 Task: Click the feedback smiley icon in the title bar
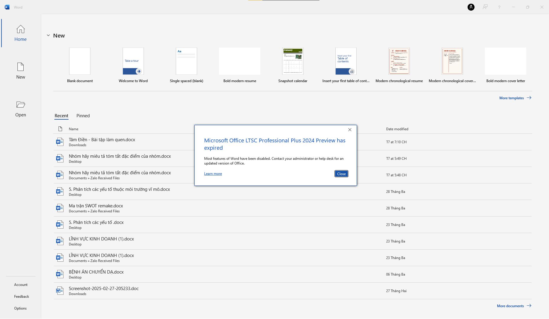pos(485,7)
